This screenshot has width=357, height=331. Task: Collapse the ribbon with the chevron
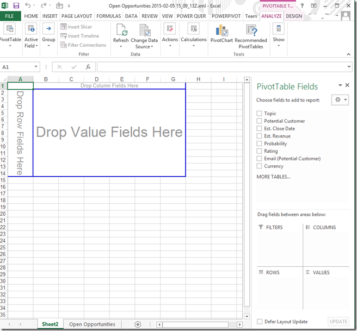coord(349,54)
